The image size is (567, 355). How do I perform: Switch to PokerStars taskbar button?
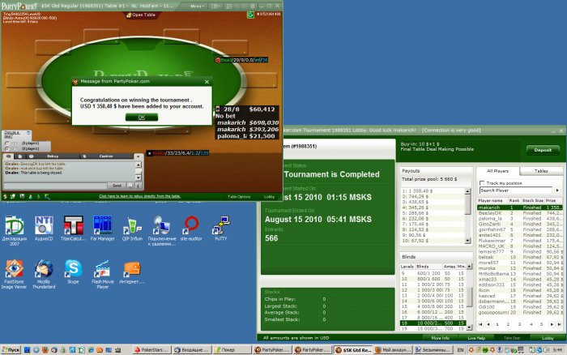[152, 350]
